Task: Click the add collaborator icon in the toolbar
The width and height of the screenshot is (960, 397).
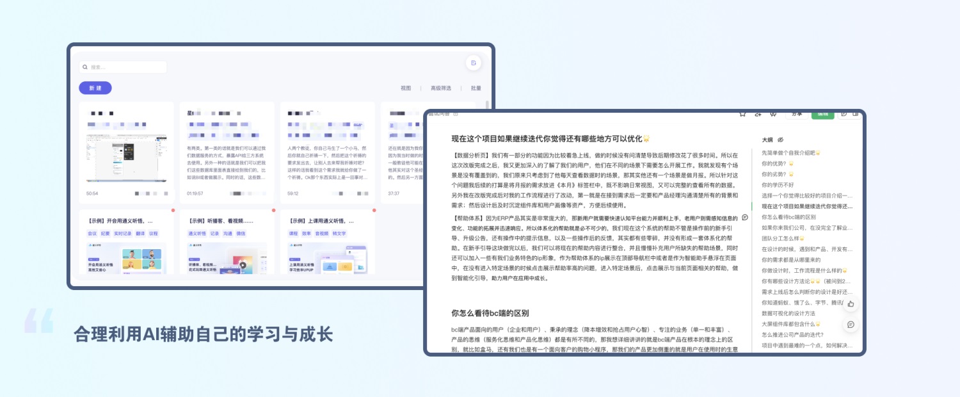Action: point(758,114)
